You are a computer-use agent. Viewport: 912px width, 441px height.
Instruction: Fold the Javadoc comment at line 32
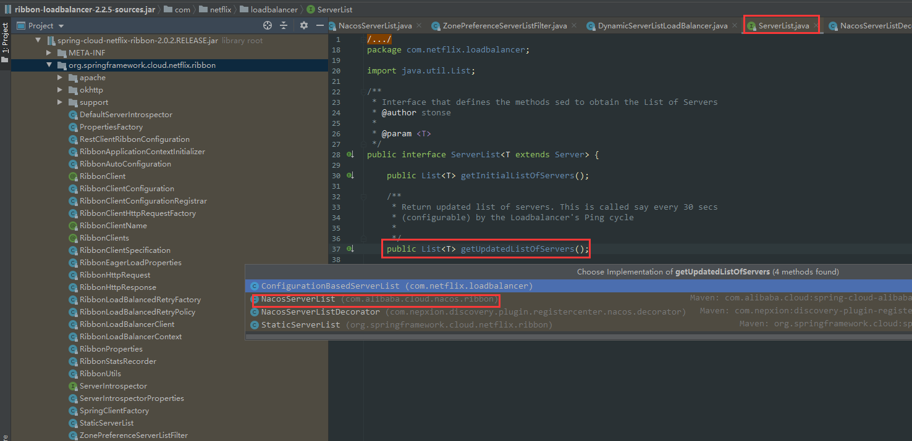click(x=364, y=196)
